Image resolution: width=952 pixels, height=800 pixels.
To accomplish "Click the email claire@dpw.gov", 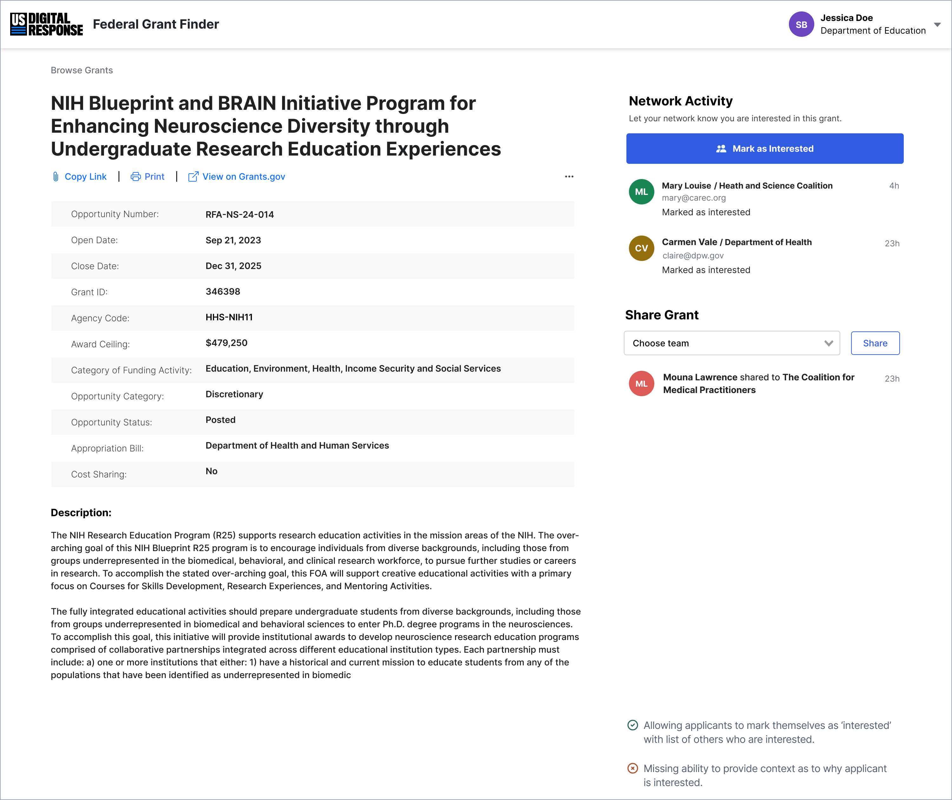I will [x=693, y=255].
